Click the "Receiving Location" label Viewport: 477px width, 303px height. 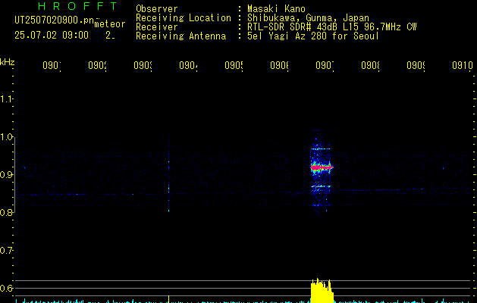pos(184,18)
